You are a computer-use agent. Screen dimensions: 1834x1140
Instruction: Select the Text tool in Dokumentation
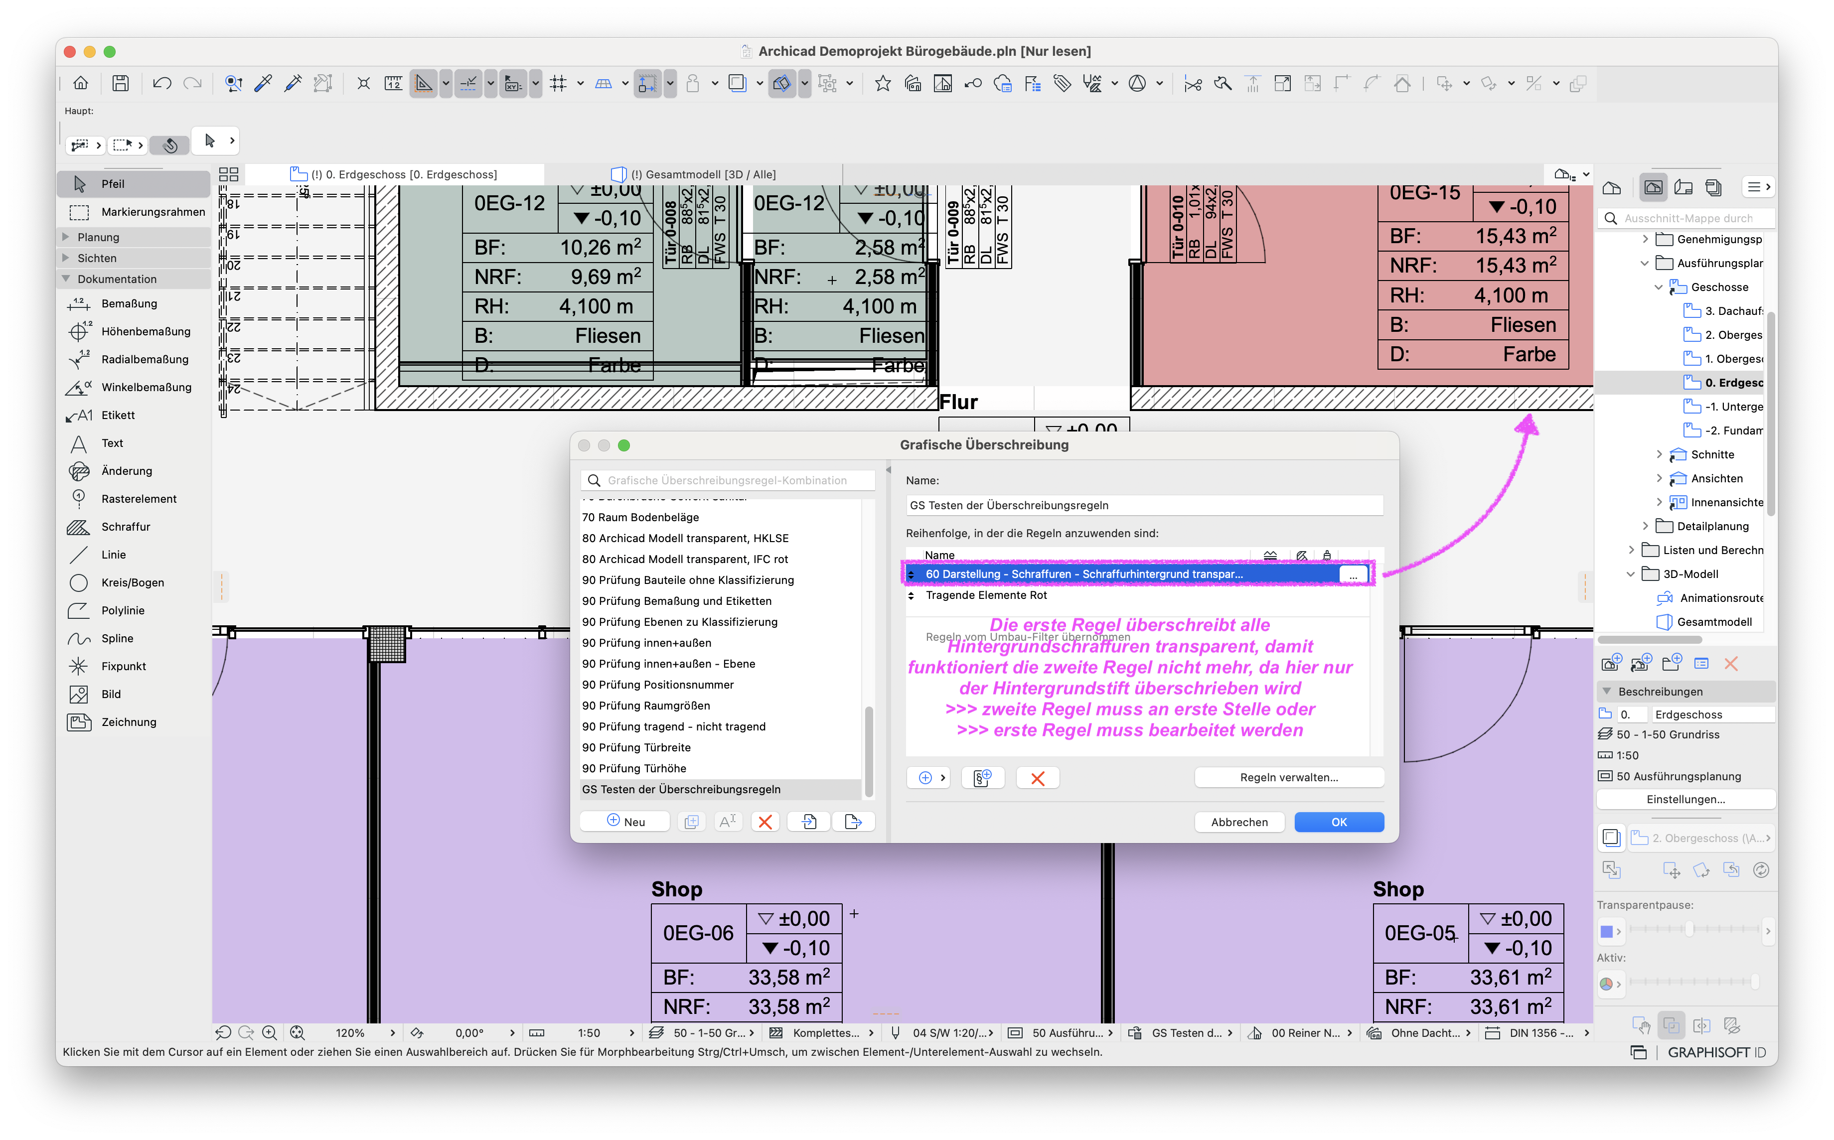[134, 442]
